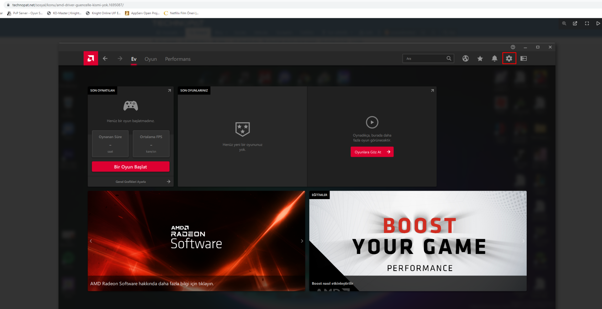The width and height of the screenshot is (602, 309).
Task: Advance the Eğitimler banner with its right chevron
Action: point(523,241)
